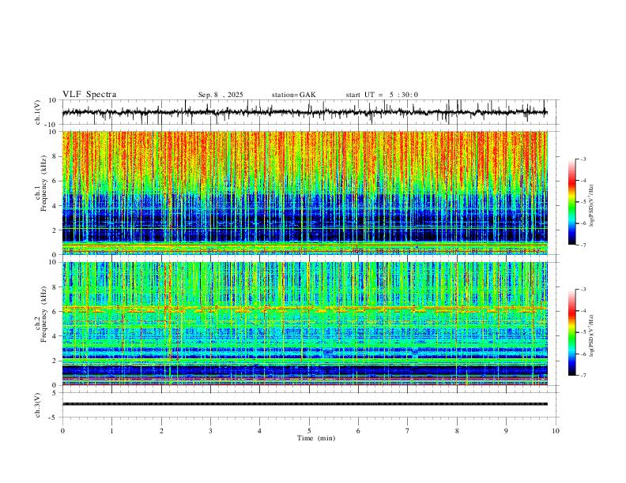Click the "-5" label on ch.2 colorbar

583,332
